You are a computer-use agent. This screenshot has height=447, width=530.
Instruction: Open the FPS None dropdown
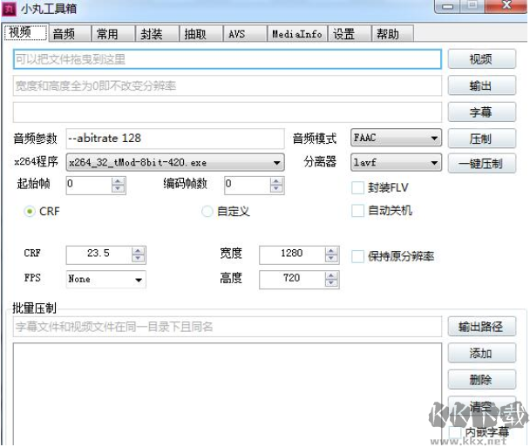pos(106,279)
